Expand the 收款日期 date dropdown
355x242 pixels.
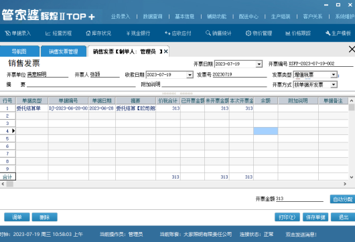[x=190, y=75]
